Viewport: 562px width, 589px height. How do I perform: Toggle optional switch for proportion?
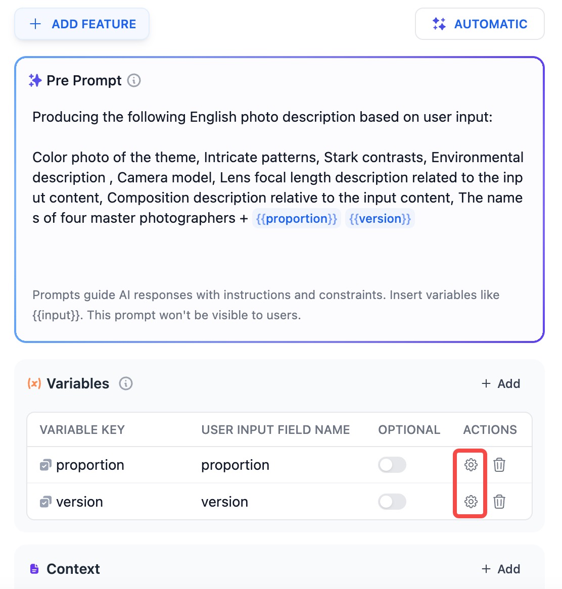(392, 465)
